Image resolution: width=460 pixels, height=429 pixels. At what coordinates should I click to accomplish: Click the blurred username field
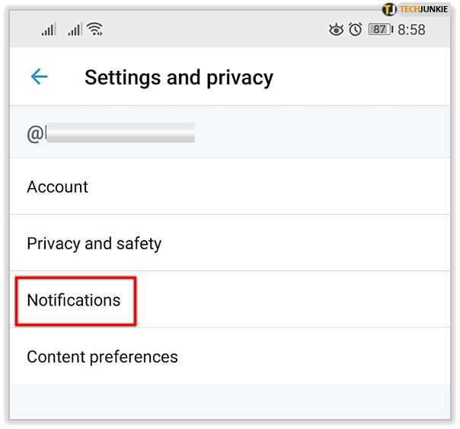click(x=120, y=133)
